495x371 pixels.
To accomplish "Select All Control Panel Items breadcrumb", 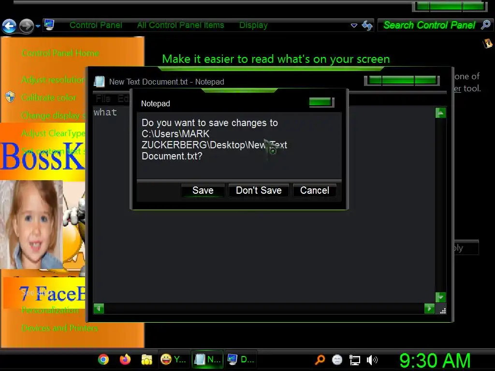I will [x=181, y=25].
